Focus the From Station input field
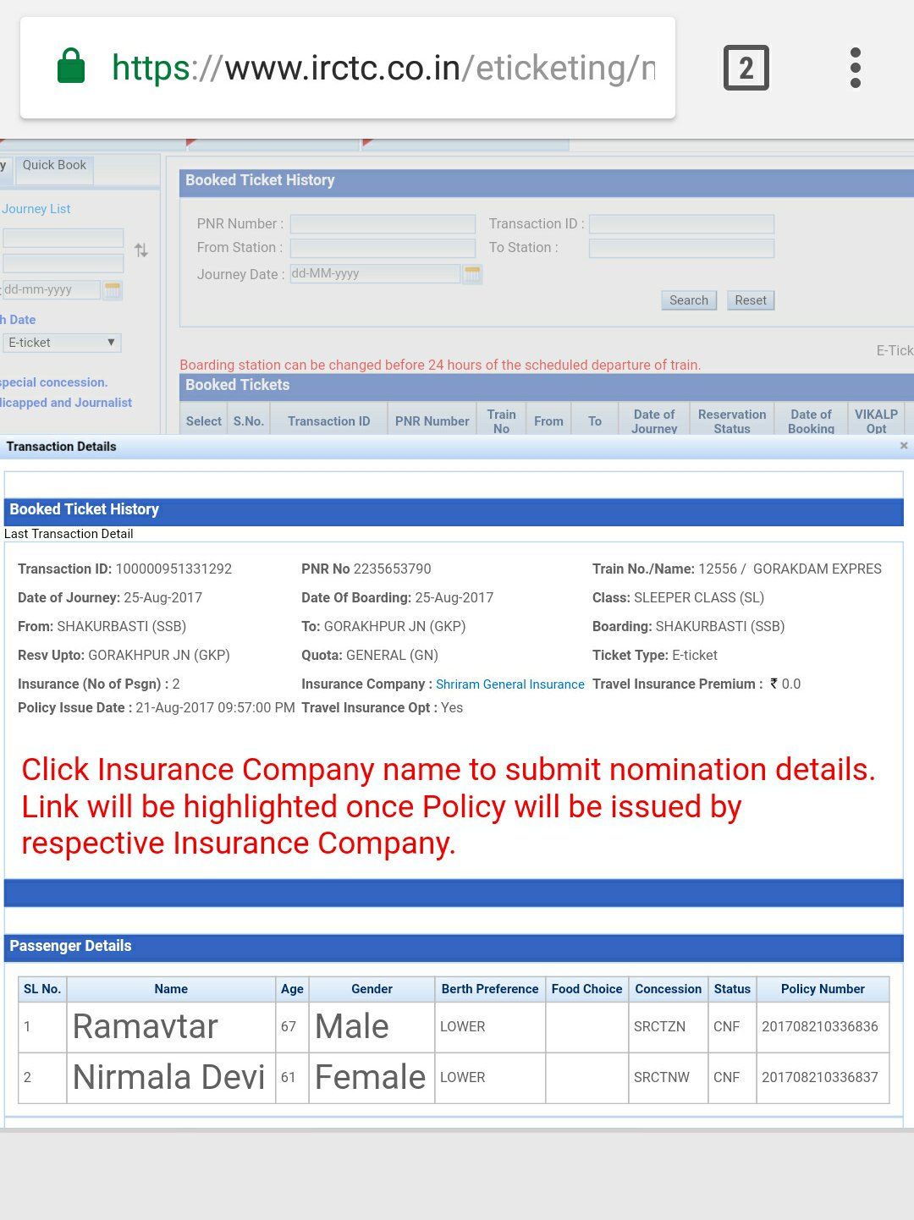 click(x=383, y=248)
